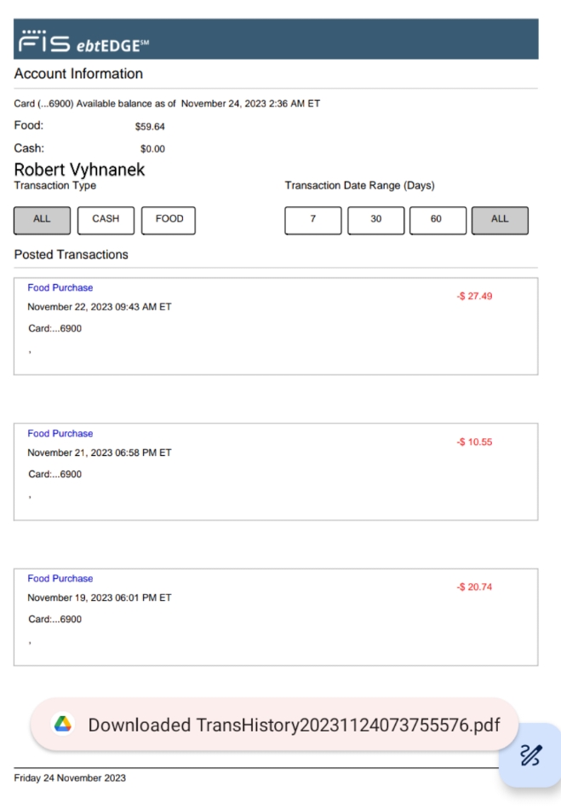This screenshot has width=561, height=809.
Task: Select ALL days date range button
Action: 500,220
